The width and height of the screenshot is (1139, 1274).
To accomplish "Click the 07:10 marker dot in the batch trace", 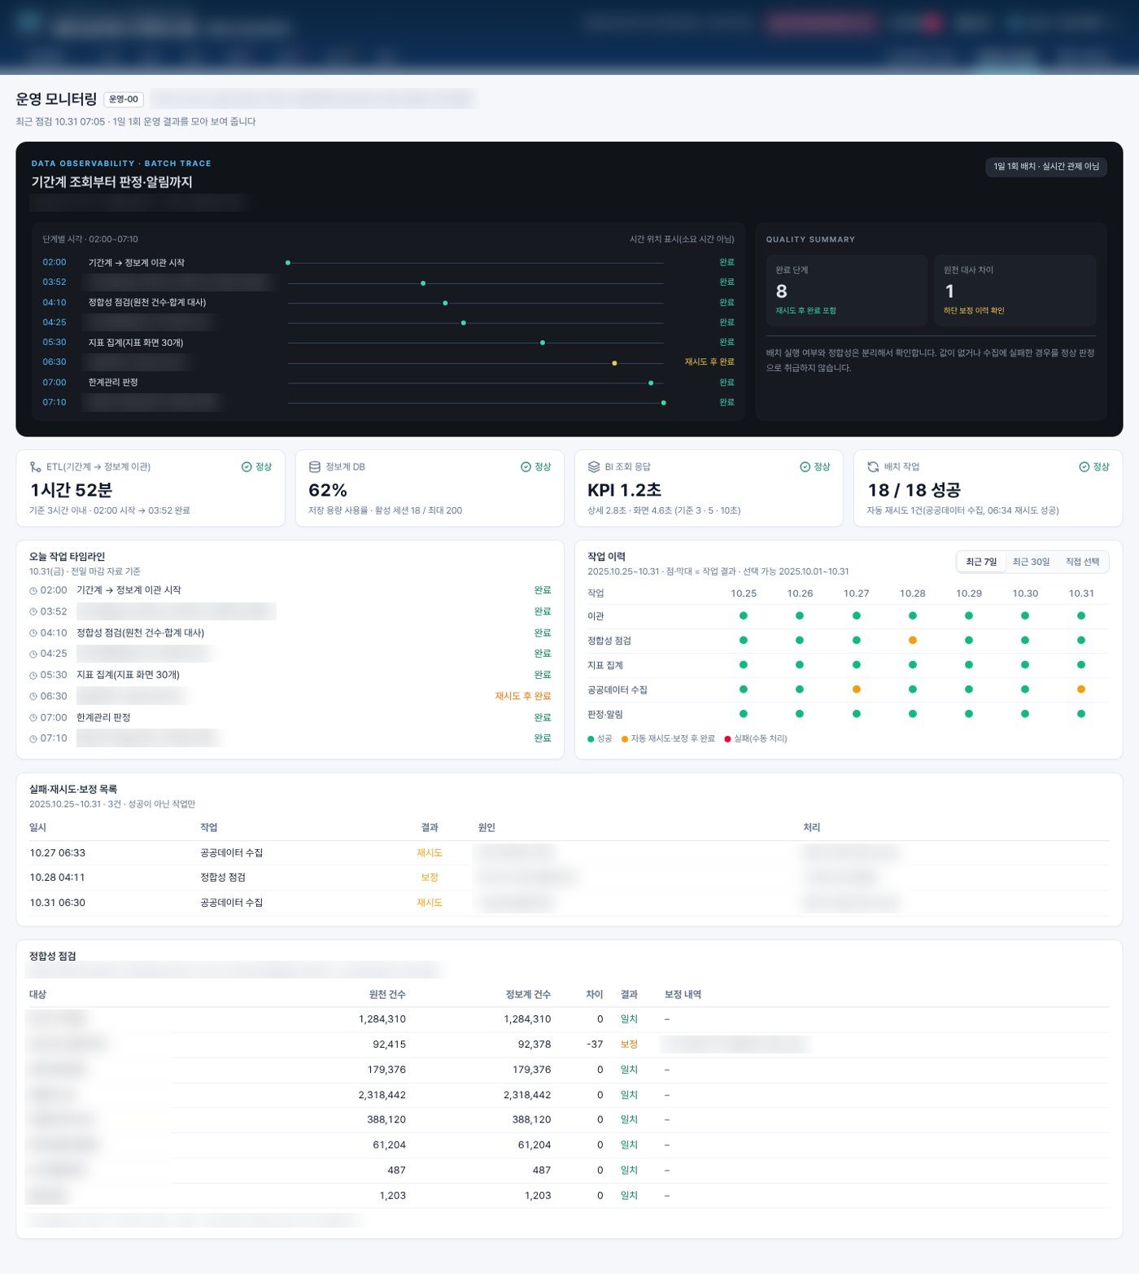I will tap(664, 403).
